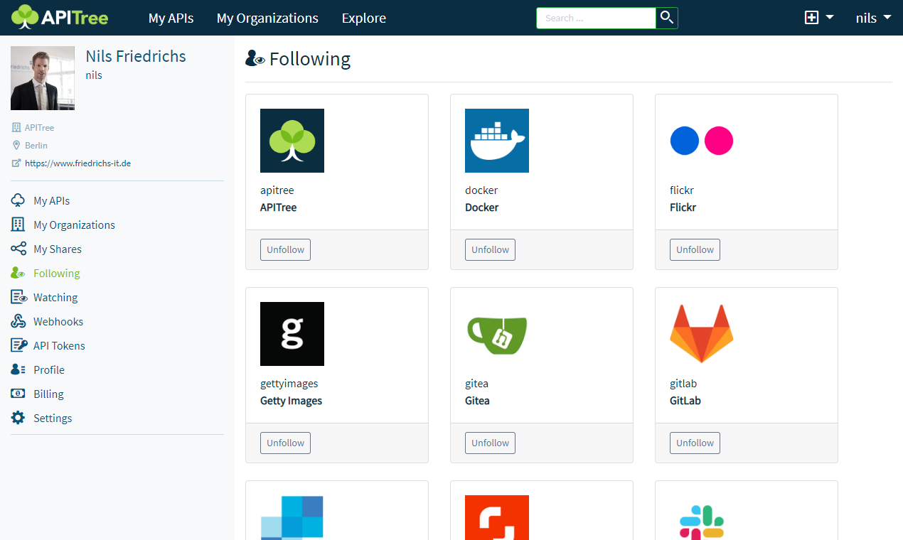
Task: Click the Following person-eye sidebar icon
Action: [x=18, y=273]
